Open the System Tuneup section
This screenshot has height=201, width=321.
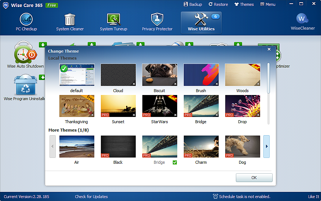pyautogui.click(x=113, y=22)
